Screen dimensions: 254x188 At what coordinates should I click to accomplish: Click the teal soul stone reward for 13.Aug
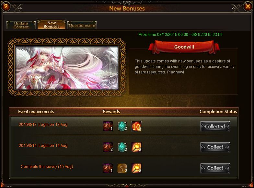pos(122,126)
